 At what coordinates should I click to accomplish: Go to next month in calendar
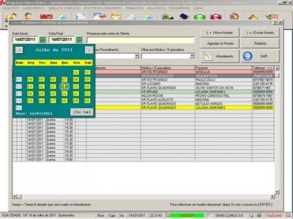coord(89,50)
